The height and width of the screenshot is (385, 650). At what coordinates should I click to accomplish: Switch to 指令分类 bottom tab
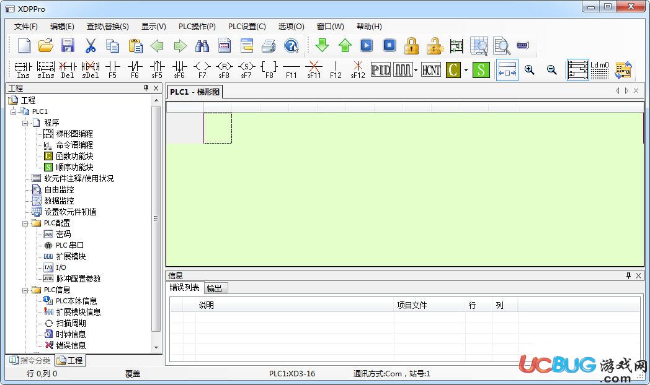pos(30,361)
